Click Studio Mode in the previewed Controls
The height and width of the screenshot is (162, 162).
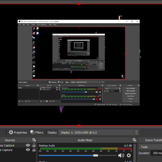pos(131,96)
